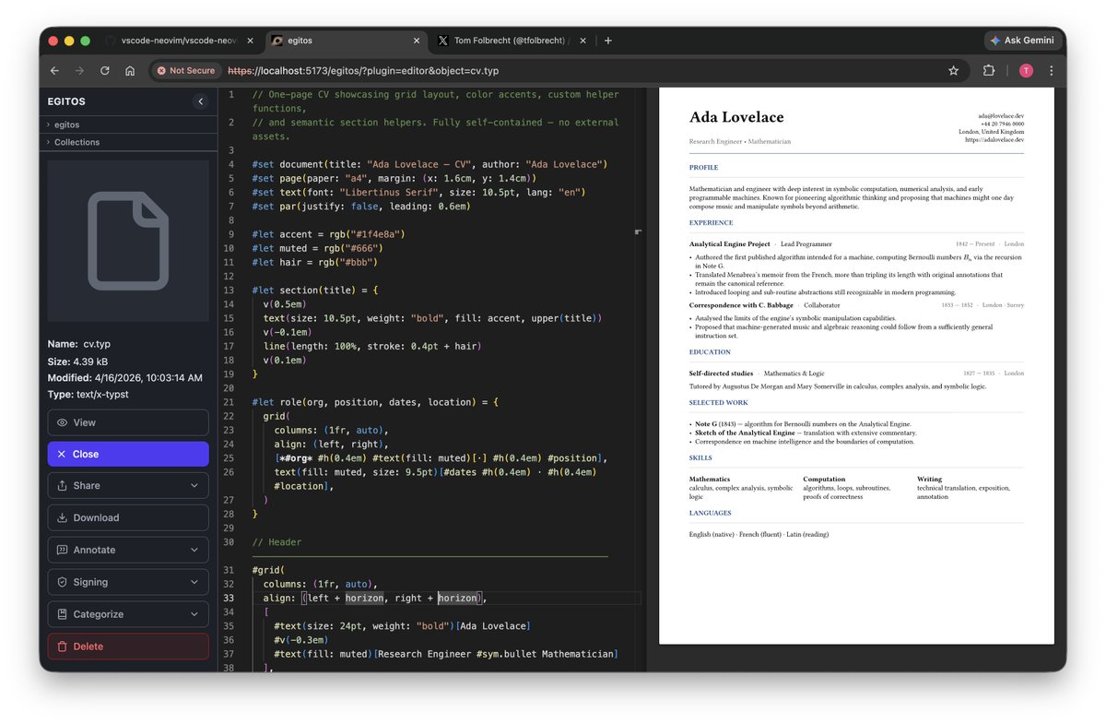Click the "#let role" code line
This screenshot has height=724, width=1106.
point(375,402)
